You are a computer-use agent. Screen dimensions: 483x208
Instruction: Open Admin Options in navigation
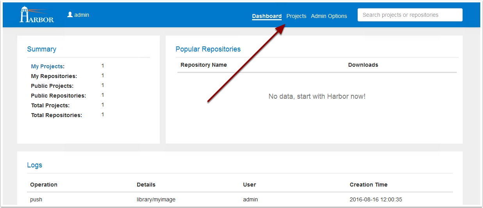coord(329,16)
